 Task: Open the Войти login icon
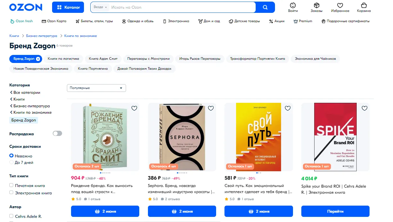pos(293,5)
